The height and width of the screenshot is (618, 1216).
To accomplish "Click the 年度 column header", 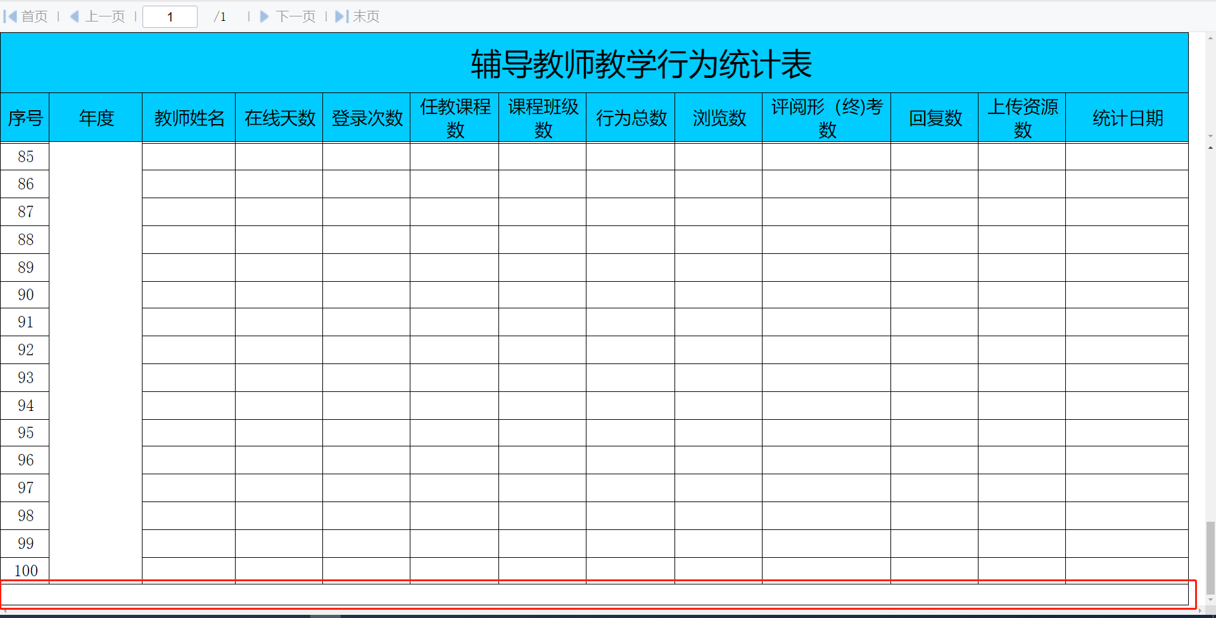I will click(96, 118).
